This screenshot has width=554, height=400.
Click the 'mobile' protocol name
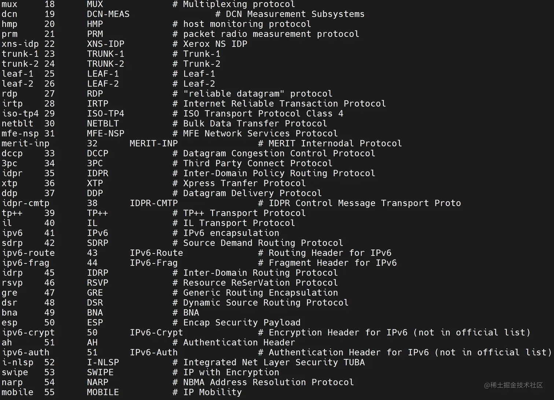pyautogui.click(x=17, y=392)
